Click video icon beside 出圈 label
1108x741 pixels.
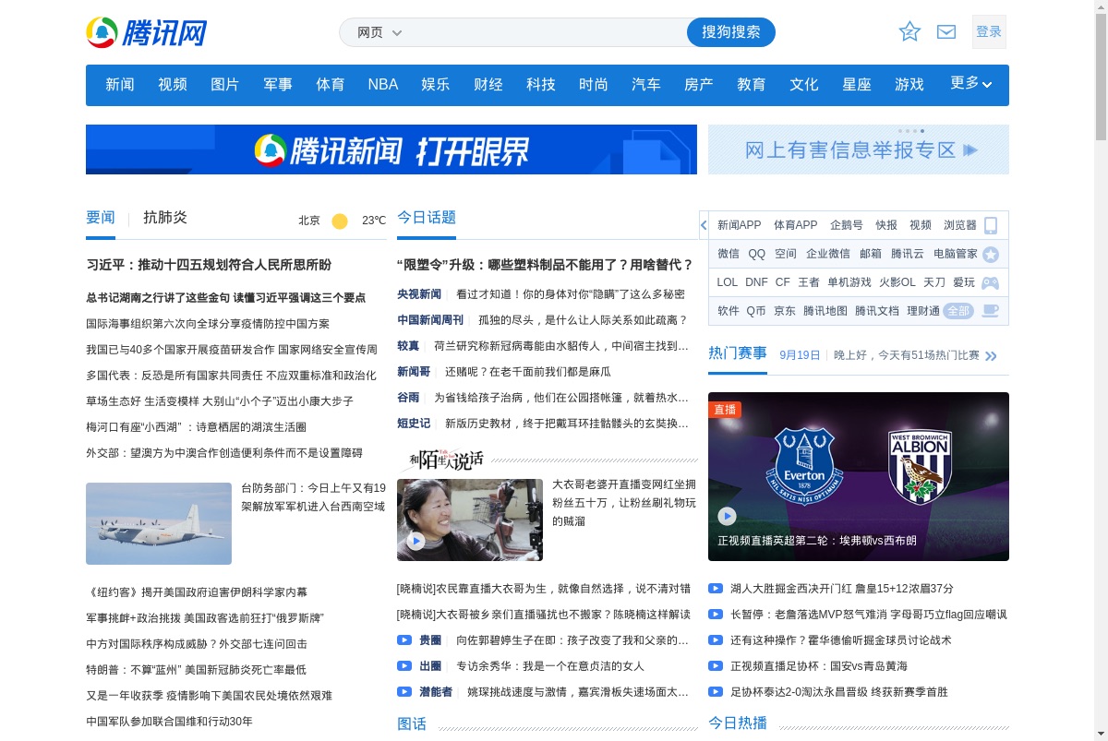coord(404,665)
